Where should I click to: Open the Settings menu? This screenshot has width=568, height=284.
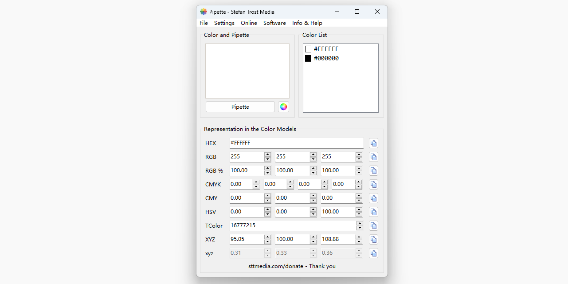tap(224, 23)
